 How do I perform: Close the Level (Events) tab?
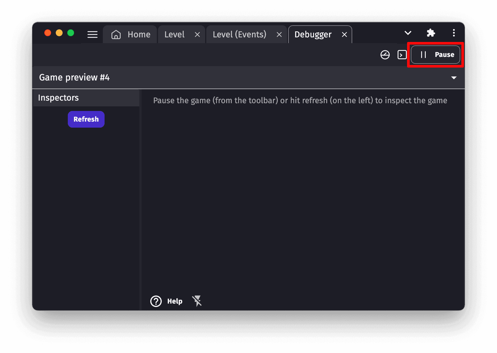pyautogui.click(x=279, y=35)
